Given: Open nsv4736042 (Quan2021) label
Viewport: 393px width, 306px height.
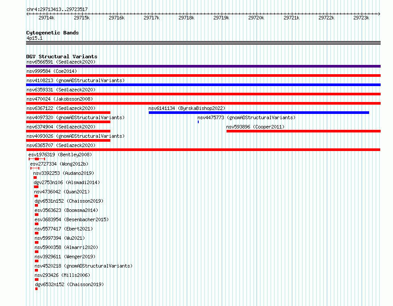Looking at the screenshot, I should point(62,192).
